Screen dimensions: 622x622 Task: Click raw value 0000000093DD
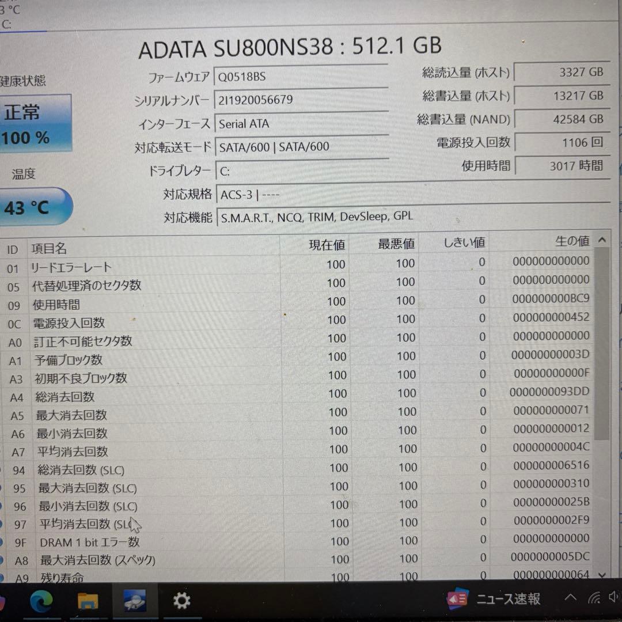[x=549, y=392]
